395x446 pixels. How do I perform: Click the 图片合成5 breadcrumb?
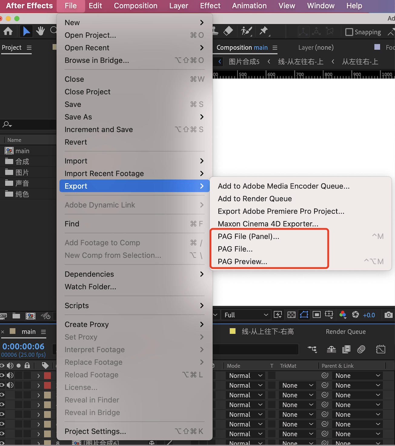(244, 62)
